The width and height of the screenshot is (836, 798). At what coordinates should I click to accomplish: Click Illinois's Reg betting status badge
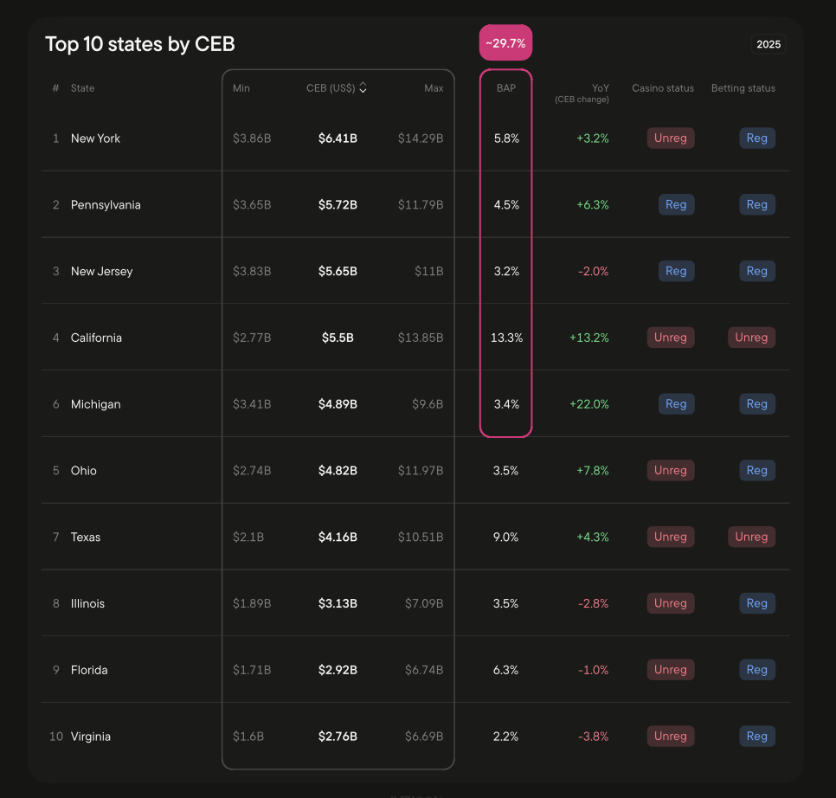756,603
